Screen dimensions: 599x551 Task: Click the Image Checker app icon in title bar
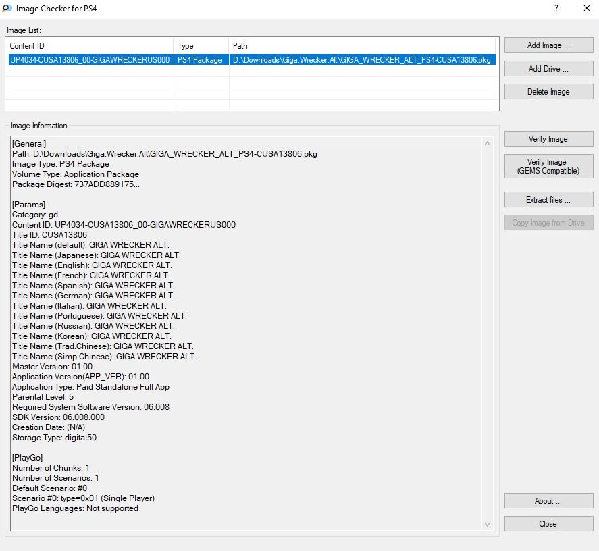7,8
